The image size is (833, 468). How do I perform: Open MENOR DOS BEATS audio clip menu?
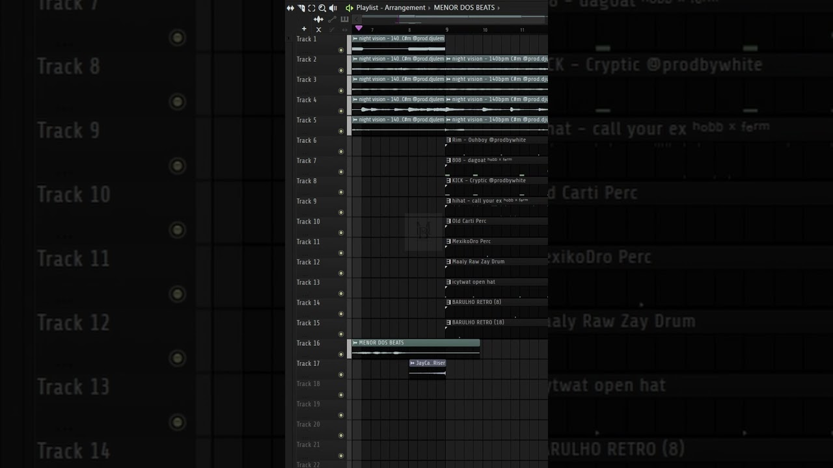tap(355, 343)
